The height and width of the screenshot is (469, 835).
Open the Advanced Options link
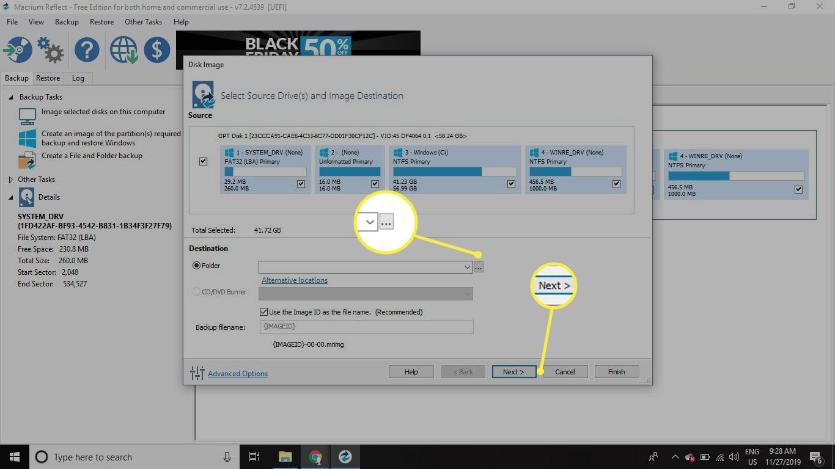click(238, 374)
